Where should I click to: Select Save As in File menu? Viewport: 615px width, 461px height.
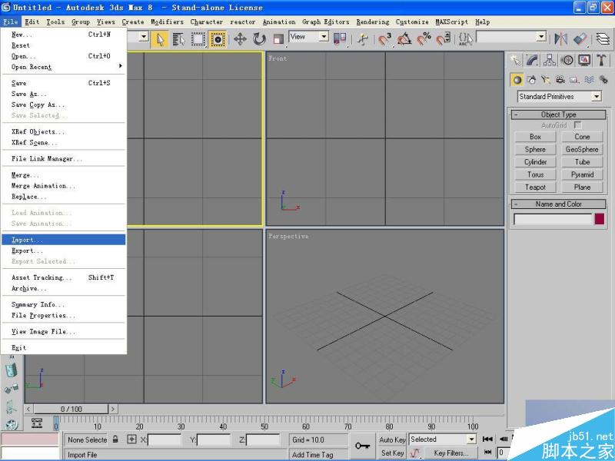(64, 94)
